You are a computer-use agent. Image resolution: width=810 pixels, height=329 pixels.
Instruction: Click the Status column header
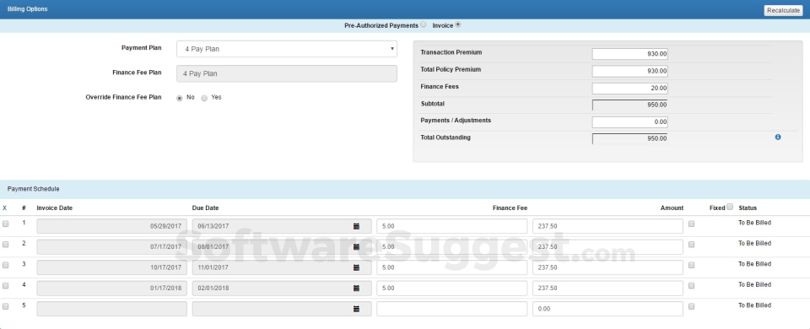click(x=748, y=208)
